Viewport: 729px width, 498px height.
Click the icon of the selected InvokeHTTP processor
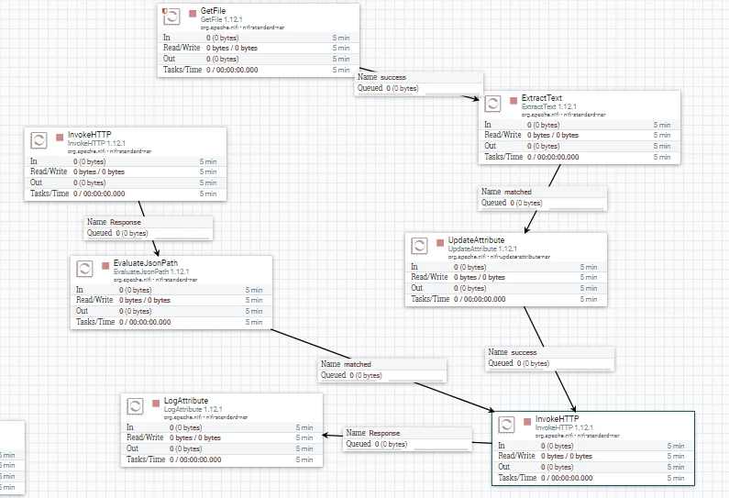[x=506, y=425]
